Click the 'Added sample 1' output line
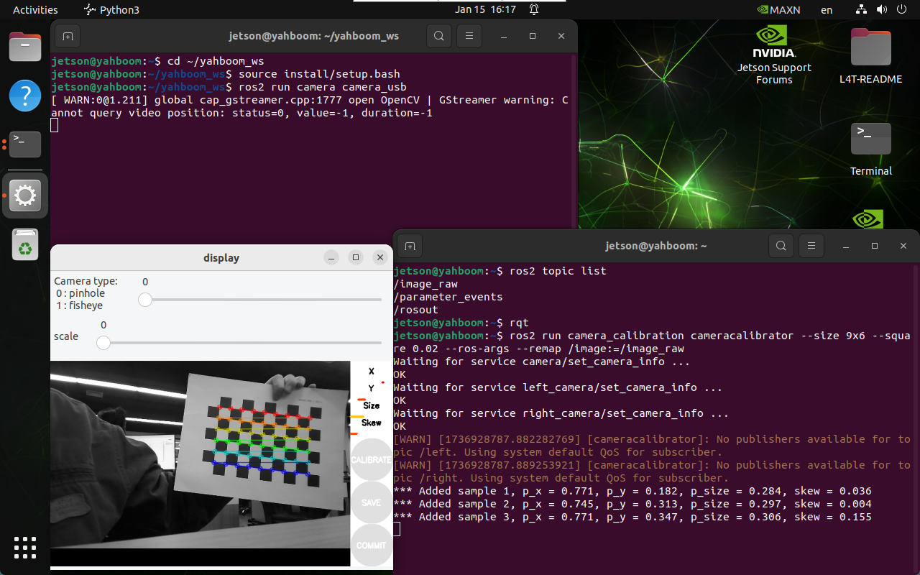This screenshot has width=920, height=575. tap(632, 491)
